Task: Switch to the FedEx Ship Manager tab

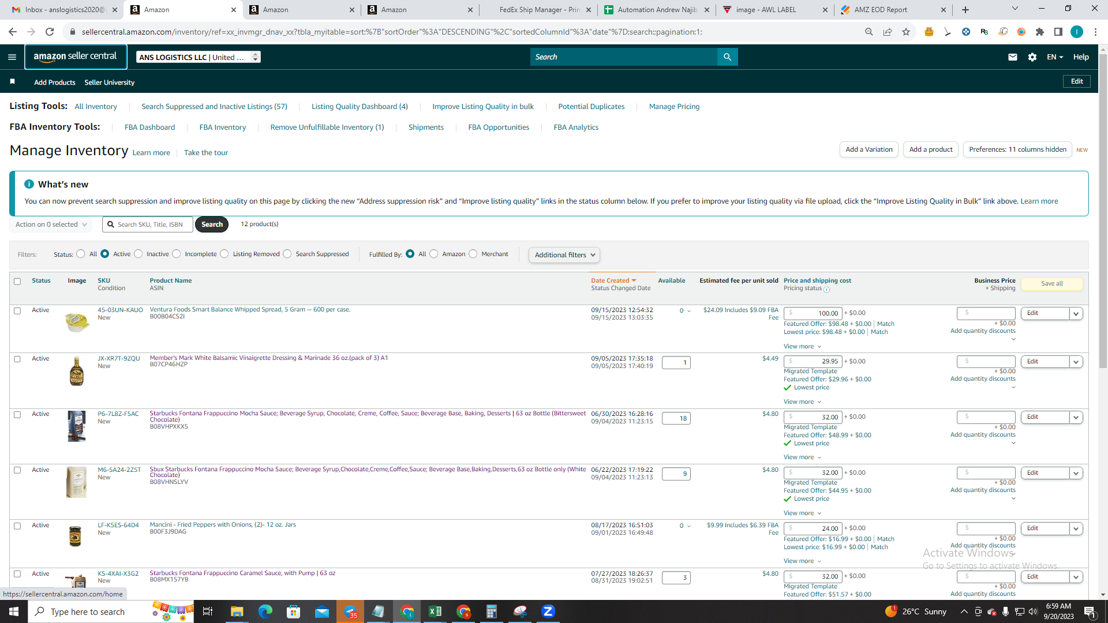Action: click(539, 10)
